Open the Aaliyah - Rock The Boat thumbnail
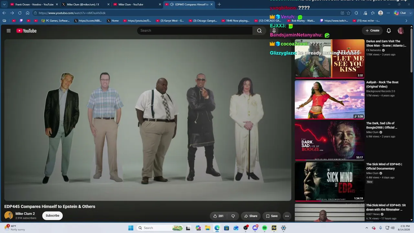Viewport: 414px width, 233px height. coord(330,100)
